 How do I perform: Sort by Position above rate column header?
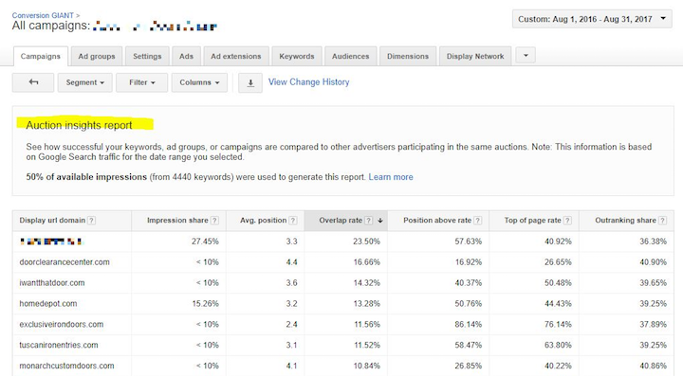pyautogui.click(x=437, y=221)
